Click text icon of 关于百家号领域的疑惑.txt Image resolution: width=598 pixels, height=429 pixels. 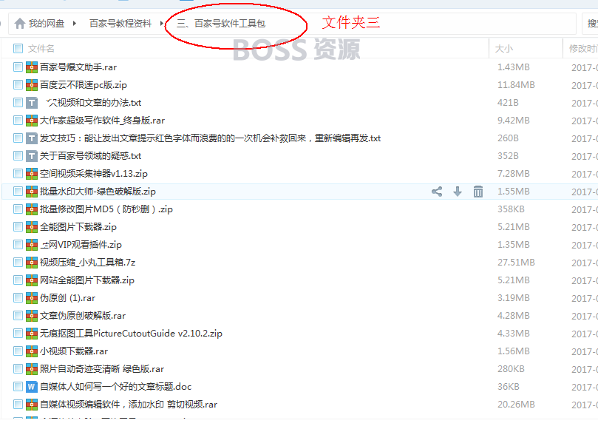(32, 156)
